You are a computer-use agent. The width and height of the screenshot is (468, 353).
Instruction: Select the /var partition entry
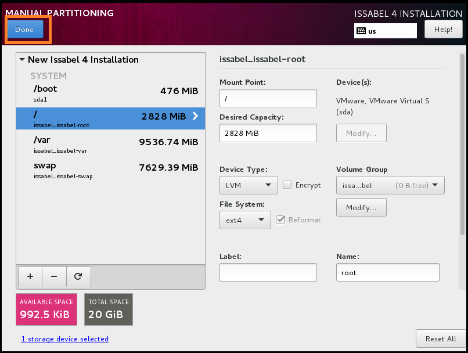click(110, 144)
